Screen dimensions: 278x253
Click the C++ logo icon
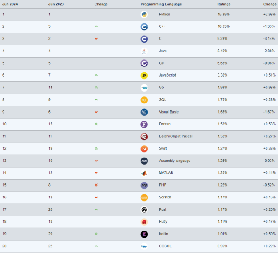click(144, 27)
